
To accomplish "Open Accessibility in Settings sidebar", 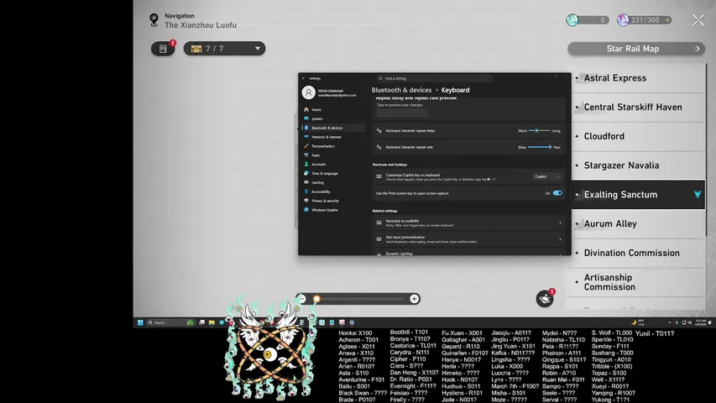I will click(333, 192).
